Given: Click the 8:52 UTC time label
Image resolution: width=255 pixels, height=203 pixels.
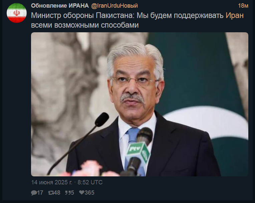Looking at the screenshot, I should (90, 182).
